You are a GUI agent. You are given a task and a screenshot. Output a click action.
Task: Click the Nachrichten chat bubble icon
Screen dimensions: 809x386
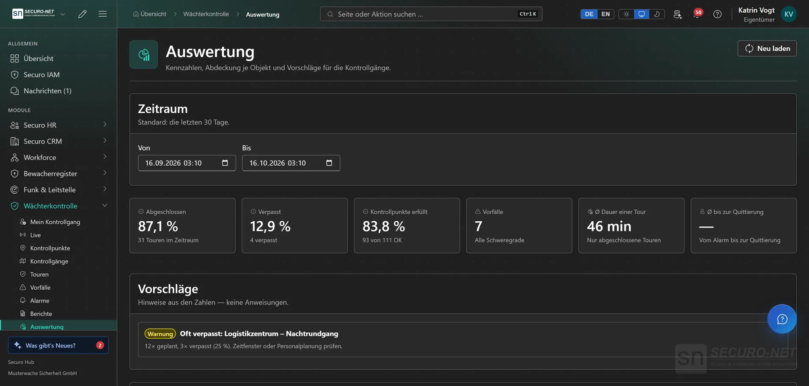(x=15, y=91)
